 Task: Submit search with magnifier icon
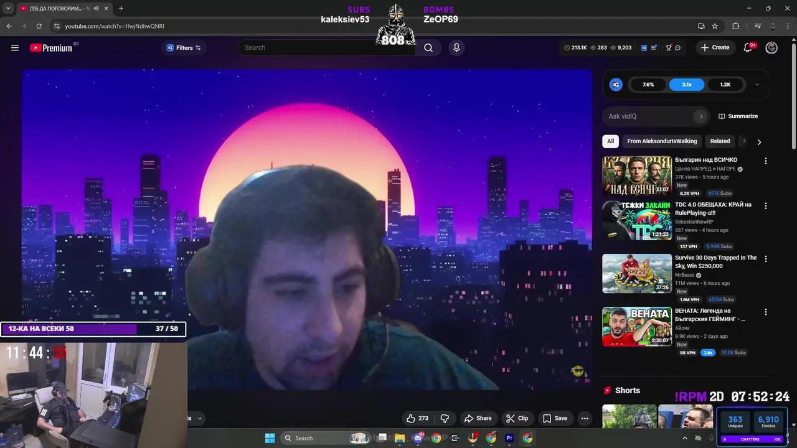[428, 47]
